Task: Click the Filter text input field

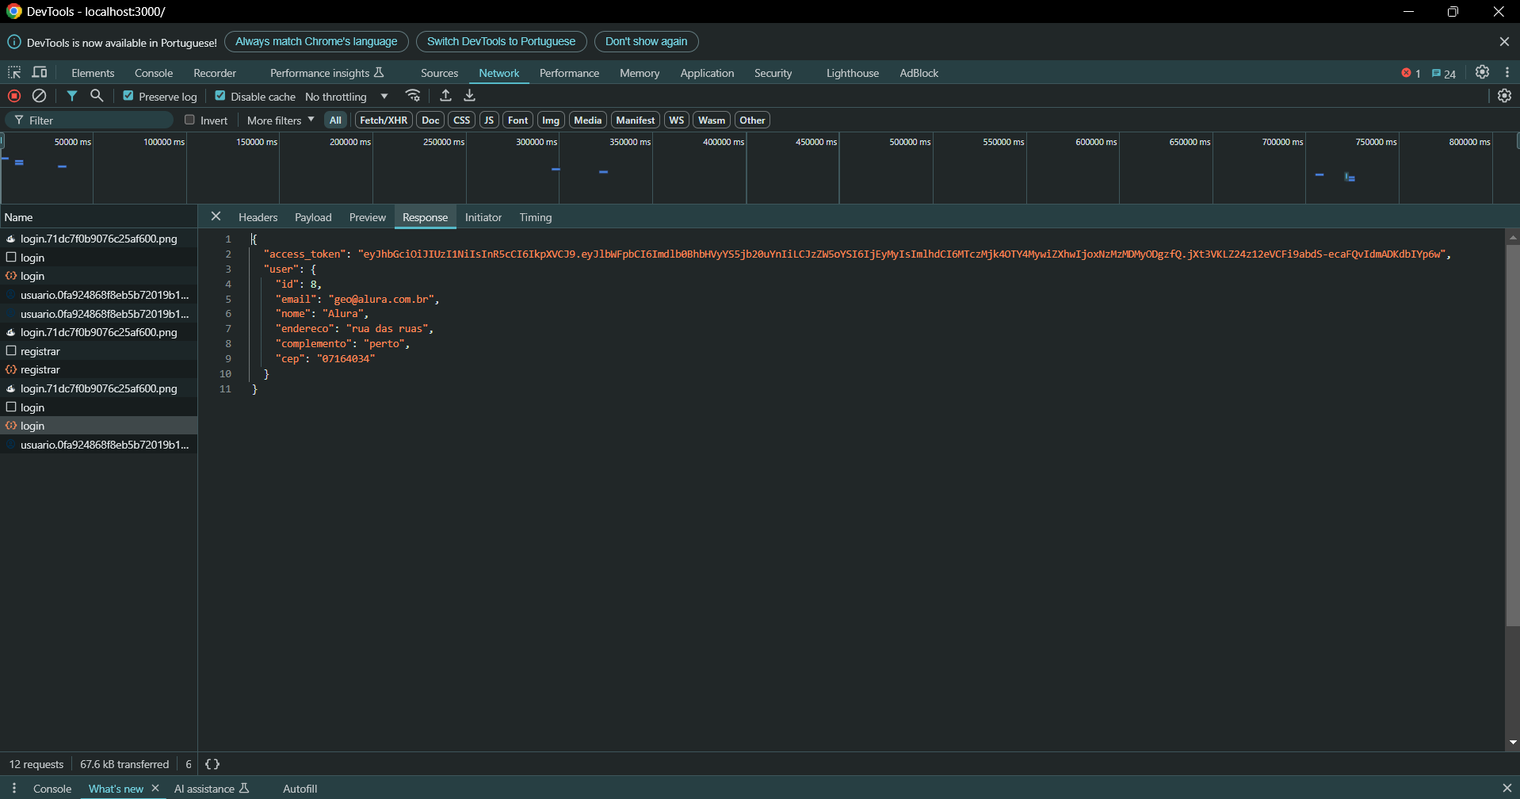Action: click(99, 120)
